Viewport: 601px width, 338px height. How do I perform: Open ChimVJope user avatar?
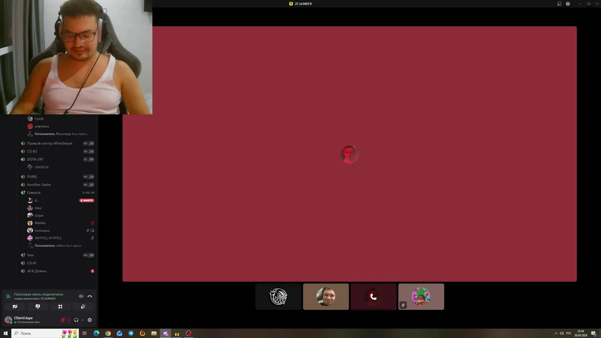(8, 320)
